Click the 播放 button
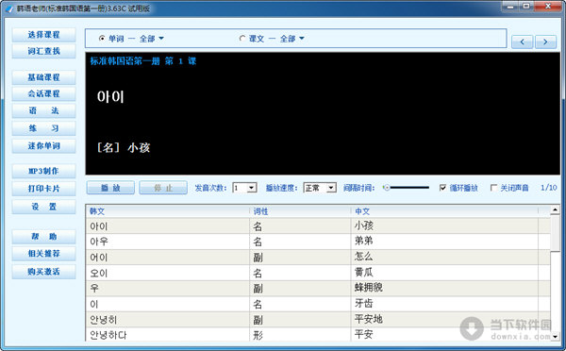The width and height of the screenshot is (566, 351). (110, 188)
